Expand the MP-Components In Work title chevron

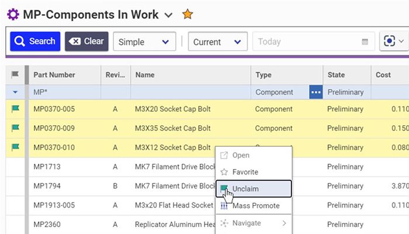click(169, 15)
